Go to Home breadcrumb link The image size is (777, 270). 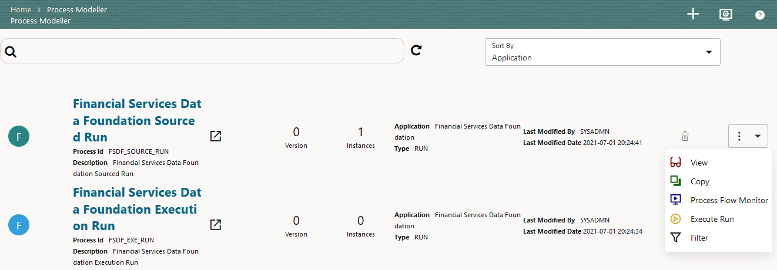tap(21, 10)
